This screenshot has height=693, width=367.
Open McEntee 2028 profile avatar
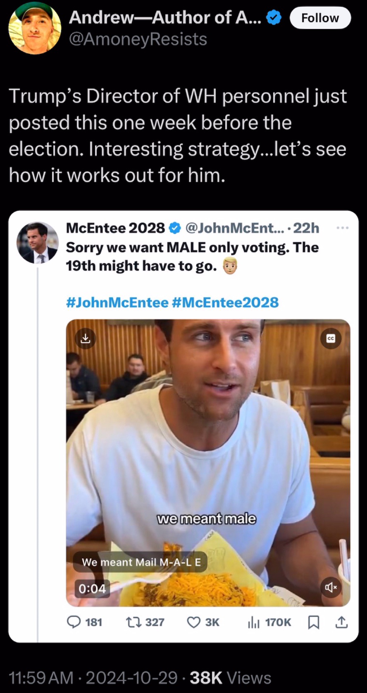pos(38,243)
